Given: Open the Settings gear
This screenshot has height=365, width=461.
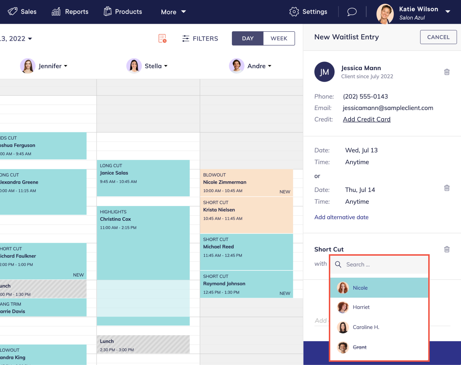Looking at the screenshot, I should (x=294, y=12).
